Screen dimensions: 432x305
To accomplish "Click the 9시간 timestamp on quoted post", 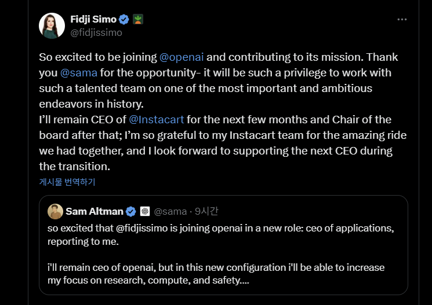I will point(206,211).
